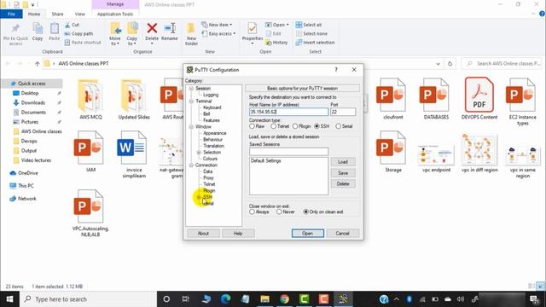This screenshot has height=307, width=546.
Task: Click the Properties icon in ribbon
Action: pyautogui.click(x=253, y=28)
